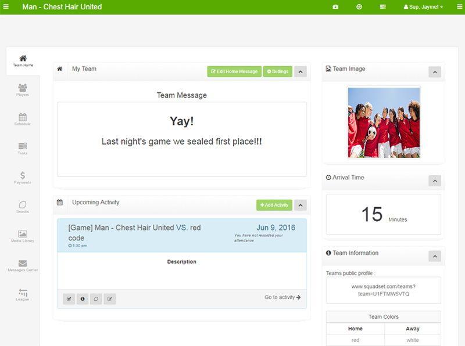
Task: Open the Tasks sidebar item
Action: click(23, 149)
